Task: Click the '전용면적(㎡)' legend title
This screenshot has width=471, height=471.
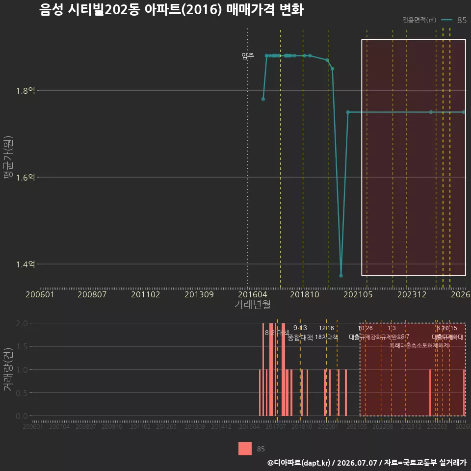Action: 419,20
